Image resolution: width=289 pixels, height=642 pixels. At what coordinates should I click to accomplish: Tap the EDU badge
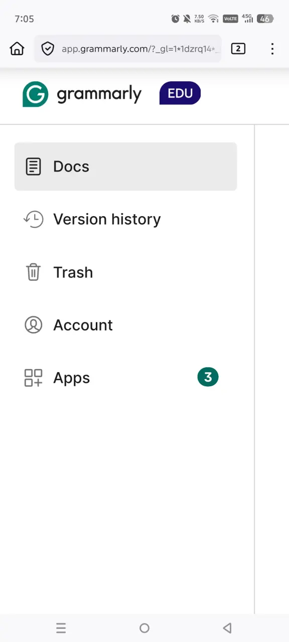tap(180, 93)
